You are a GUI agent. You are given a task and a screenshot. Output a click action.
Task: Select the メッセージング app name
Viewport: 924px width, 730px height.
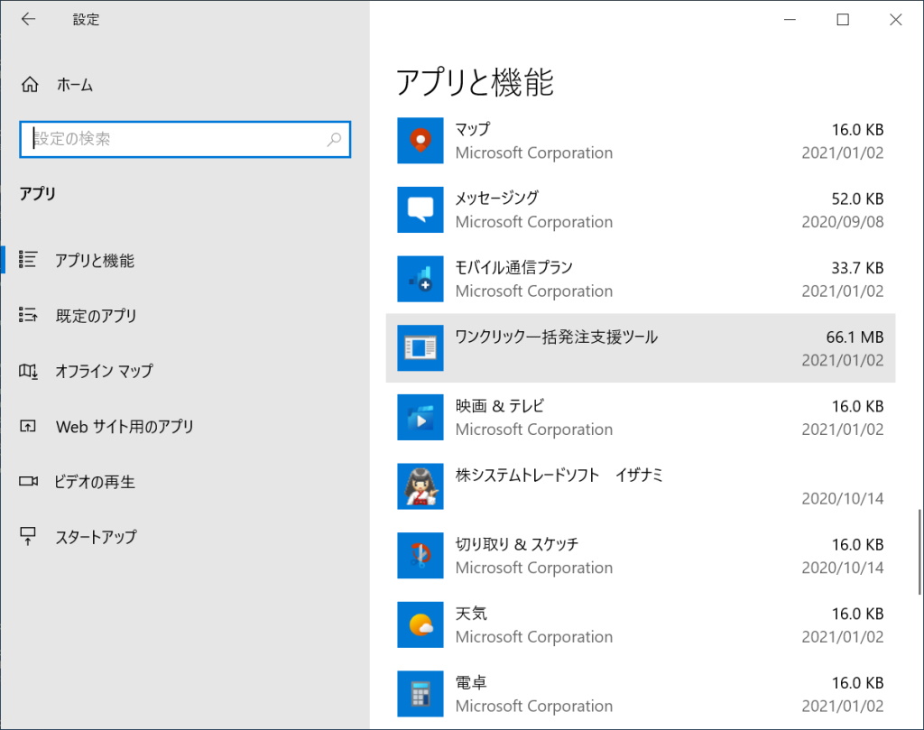click(497, 198)
